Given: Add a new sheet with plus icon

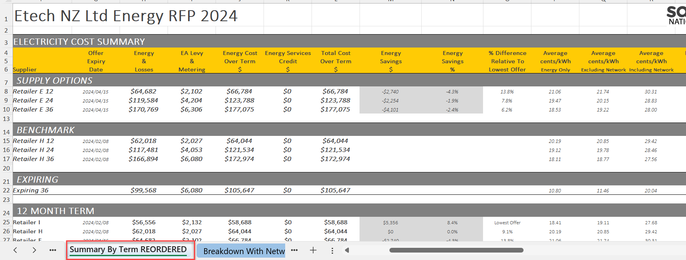Looking at the screenshot, I should pos(313,250).
